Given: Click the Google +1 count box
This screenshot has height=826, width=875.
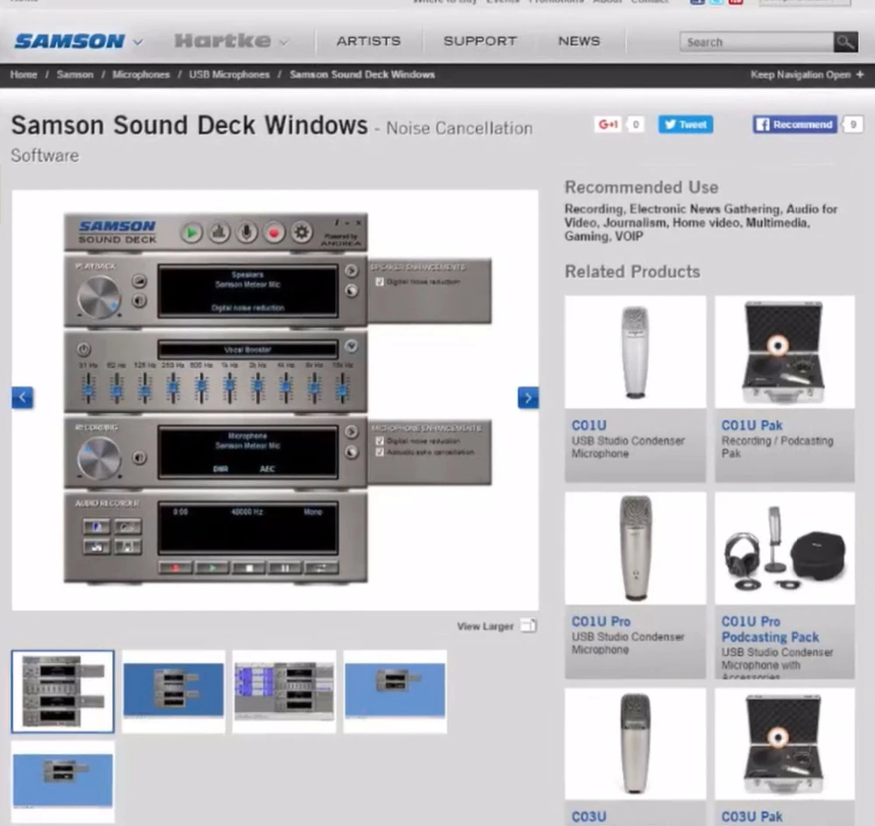Looking at the screenshot, I should pyautogui.click(x=635, y=124).
